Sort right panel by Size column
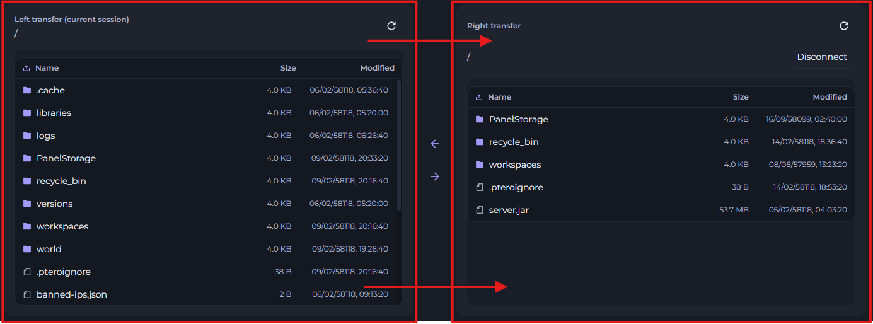Screen dimensions: 873x324 pyautogui.click(x=741, y=97)
